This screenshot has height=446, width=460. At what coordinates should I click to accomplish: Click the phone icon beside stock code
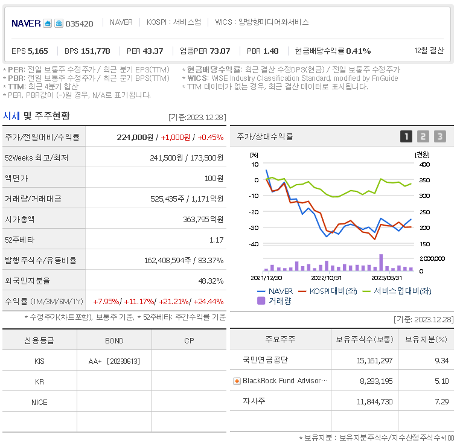point(59,23)
